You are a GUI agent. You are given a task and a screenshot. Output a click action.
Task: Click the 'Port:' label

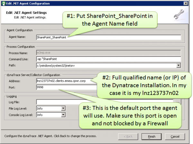pos(12,87)
